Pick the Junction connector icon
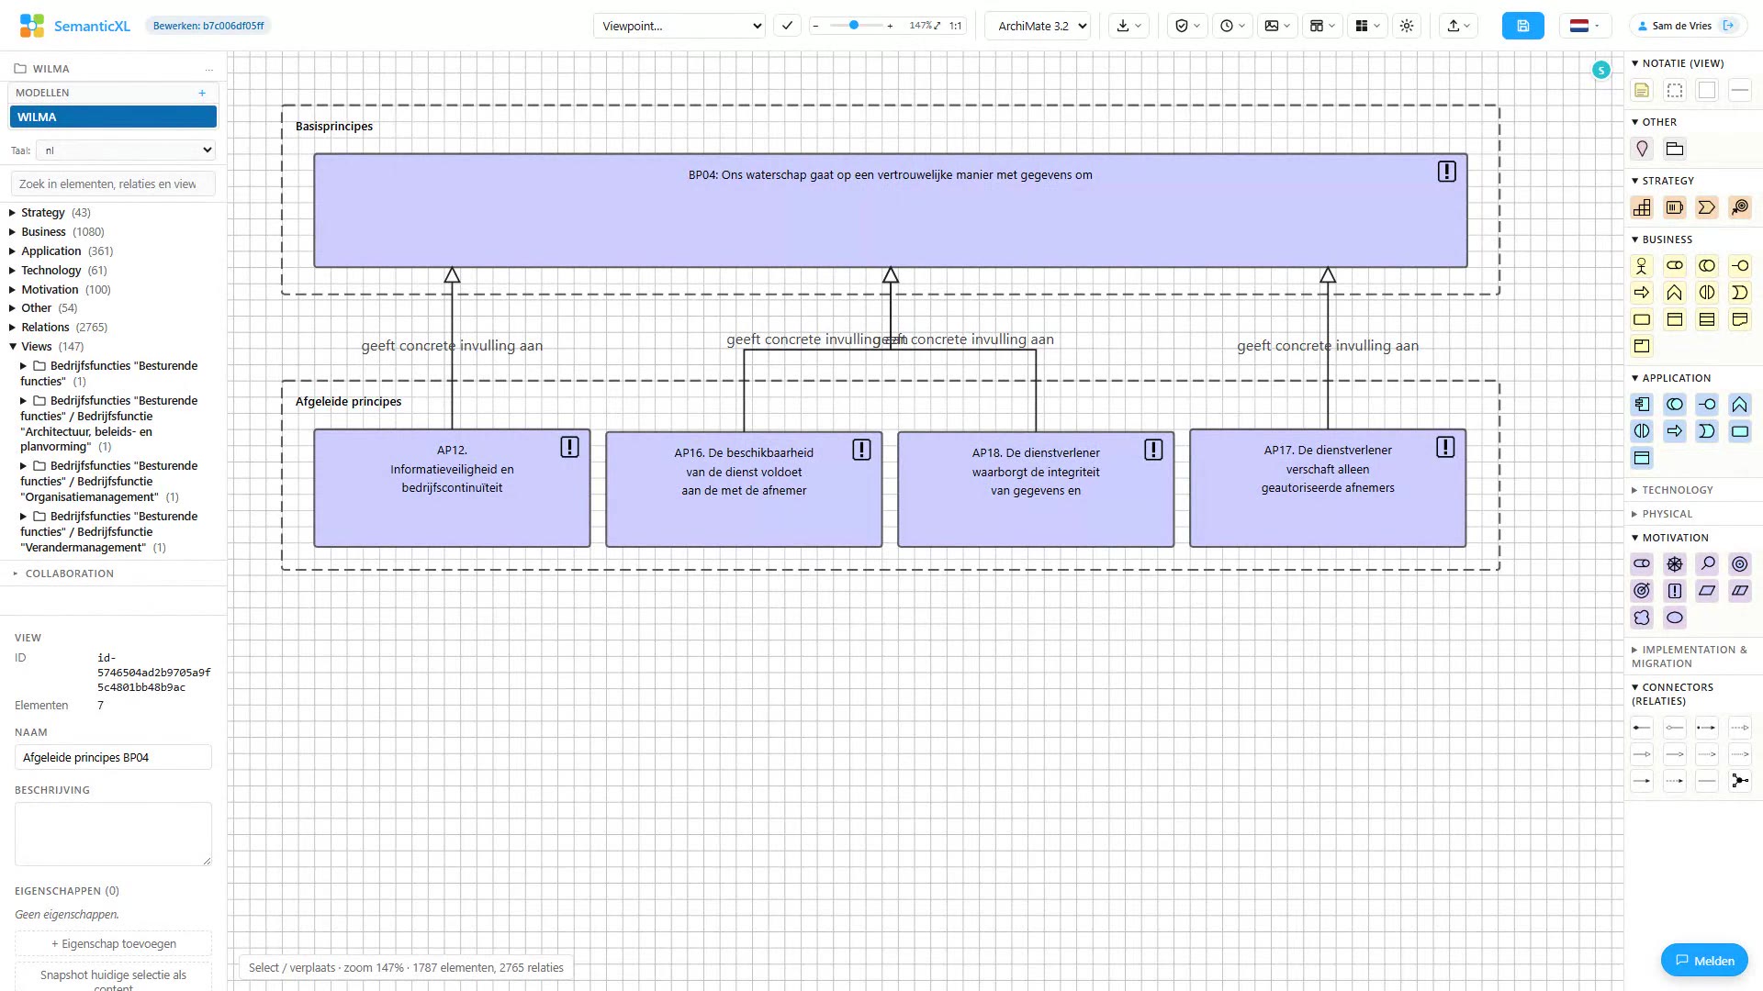This screenshot has width=1763, height=991. tap(1739, 781)
